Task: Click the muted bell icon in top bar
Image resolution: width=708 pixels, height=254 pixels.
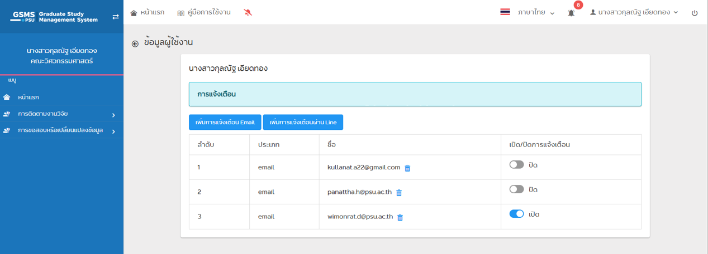Action: [248, 12]
